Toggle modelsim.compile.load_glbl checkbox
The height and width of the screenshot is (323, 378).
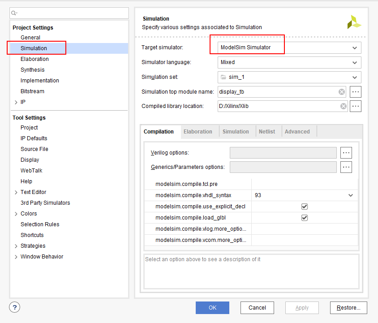click(305, 218)
